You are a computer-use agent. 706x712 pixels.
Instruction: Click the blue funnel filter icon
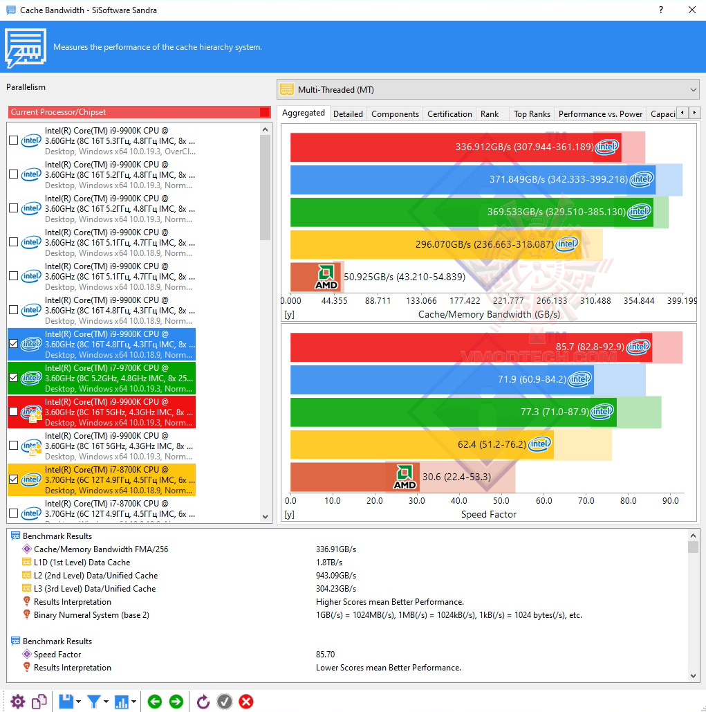(x=94, y=702)
